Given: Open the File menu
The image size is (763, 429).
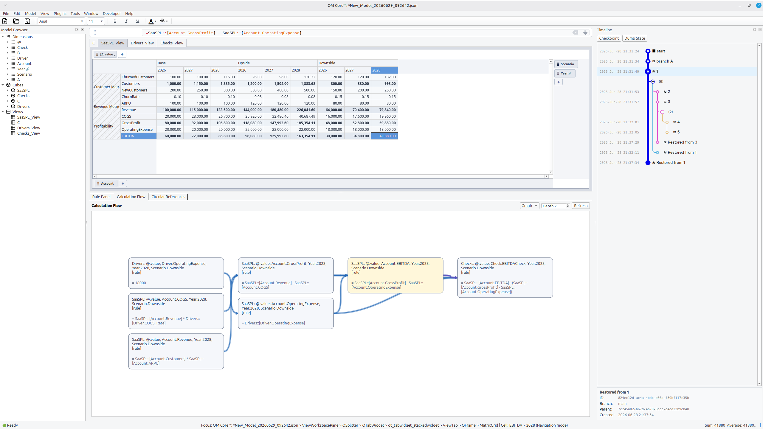Looking at the screenshot, I should 6,13.
